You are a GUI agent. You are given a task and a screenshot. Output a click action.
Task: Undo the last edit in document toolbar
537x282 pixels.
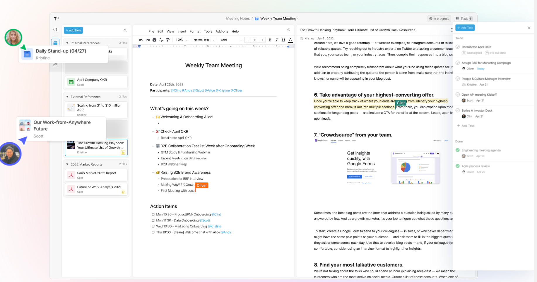click(141, 40)
